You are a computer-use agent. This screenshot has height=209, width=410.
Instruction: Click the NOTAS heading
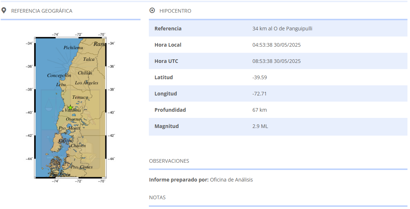[157, 197]
